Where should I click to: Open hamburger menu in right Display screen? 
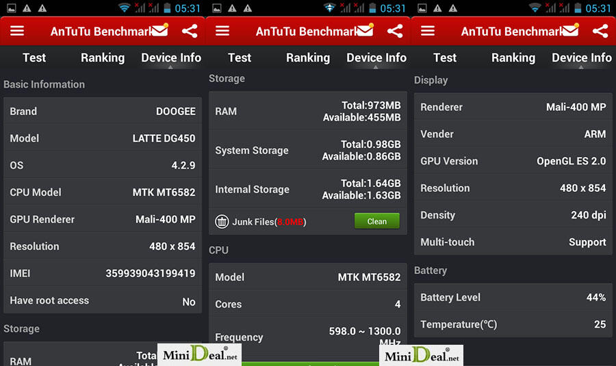pos(428,31)
